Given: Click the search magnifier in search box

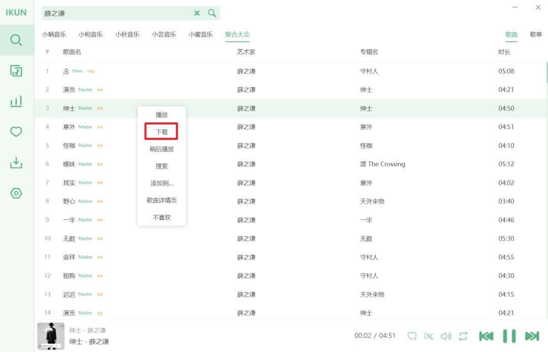Looking at the screenshot, I should pyautogui.click(x=212, y=13).
